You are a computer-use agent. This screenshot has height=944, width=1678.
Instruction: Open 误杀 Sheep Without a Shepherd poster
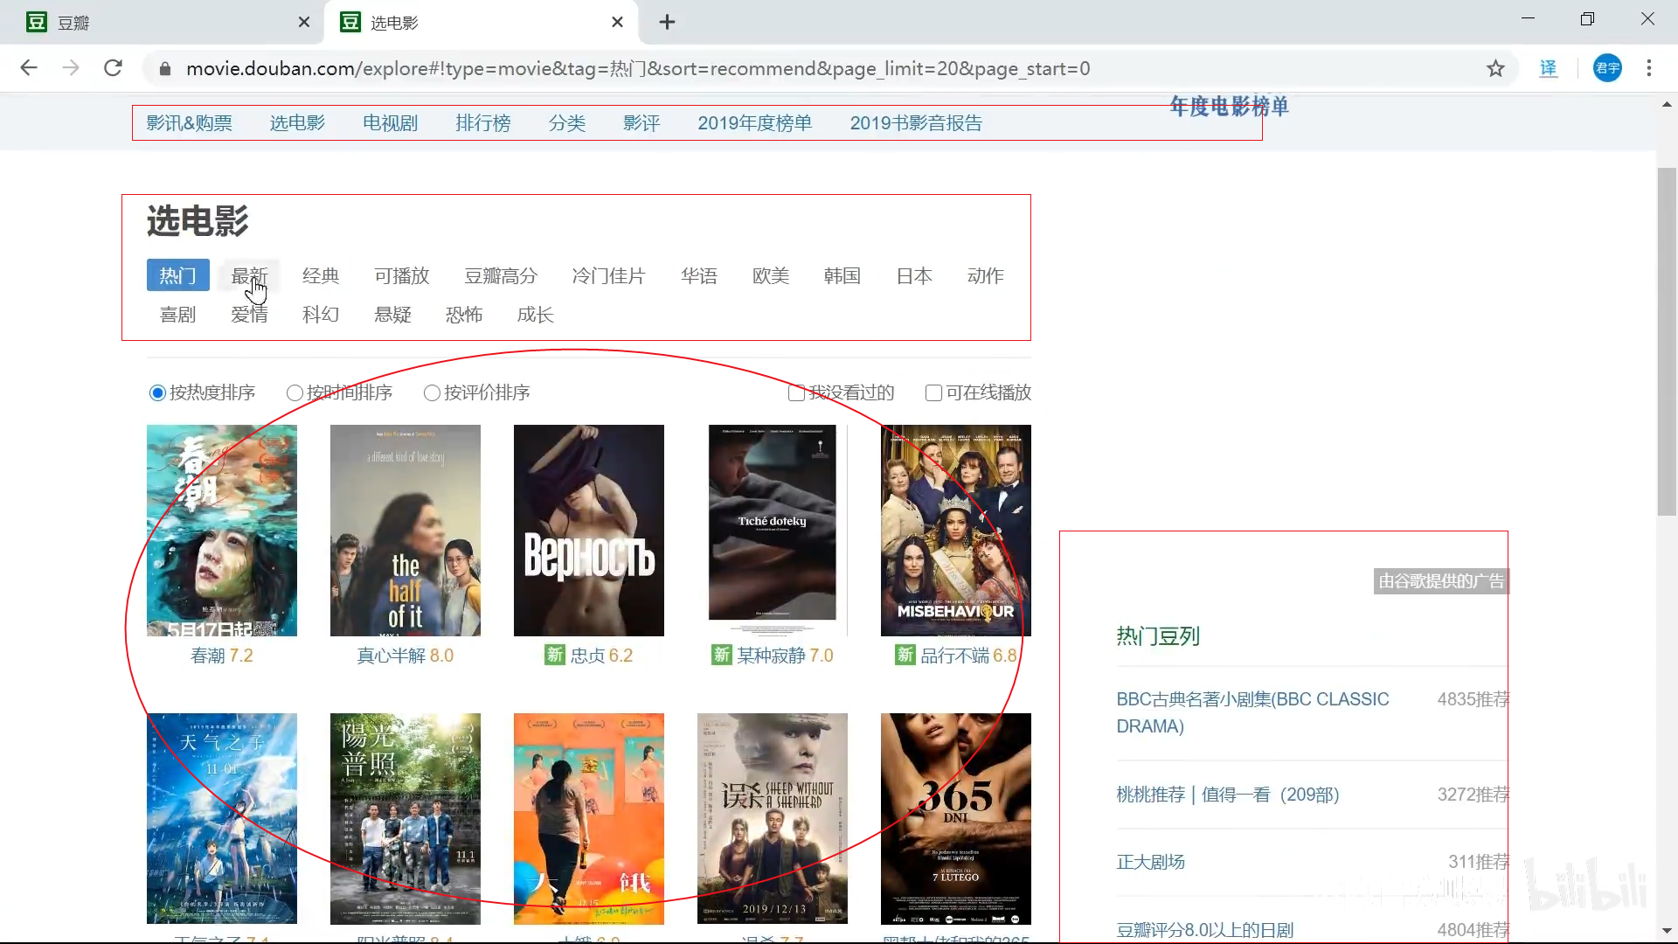[x=773, y=819]
